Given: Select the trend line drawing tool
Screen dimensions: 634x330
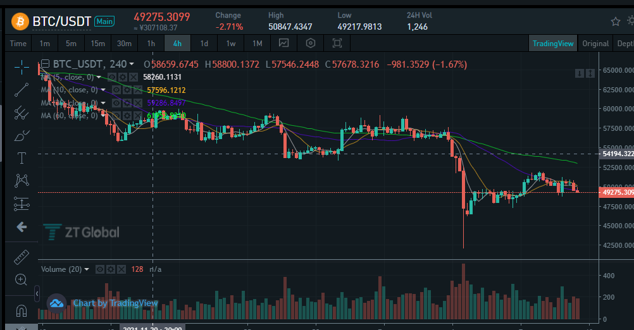Looking at the screenshot, I should pyautogui.click(x=22, y=90).
